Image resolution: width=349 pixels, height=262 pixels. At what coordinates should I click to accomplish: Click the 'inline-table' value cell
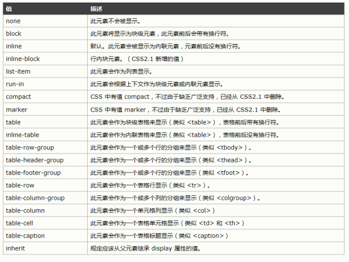[45, 135]
